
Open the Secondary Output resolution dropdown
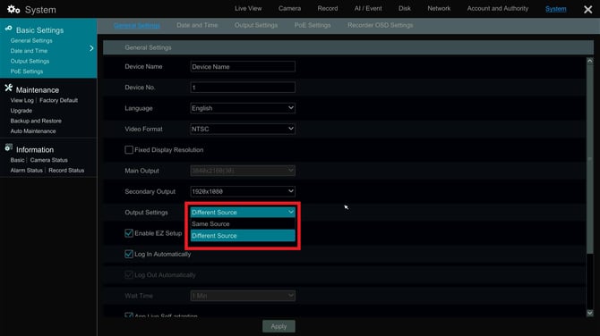click(x=243, y=191)
